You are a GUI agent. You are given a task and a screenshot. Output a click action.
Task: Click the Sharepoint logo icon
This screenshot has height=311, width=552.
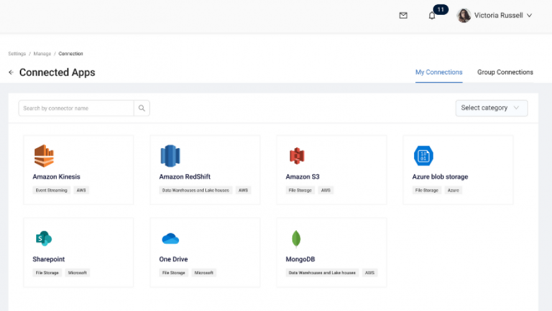pos(44,238)
